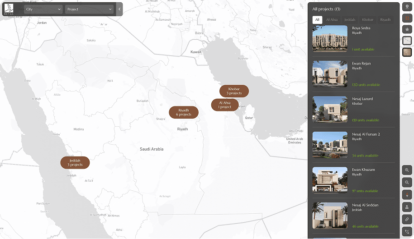Open the City dropdown

coord(43,9)
